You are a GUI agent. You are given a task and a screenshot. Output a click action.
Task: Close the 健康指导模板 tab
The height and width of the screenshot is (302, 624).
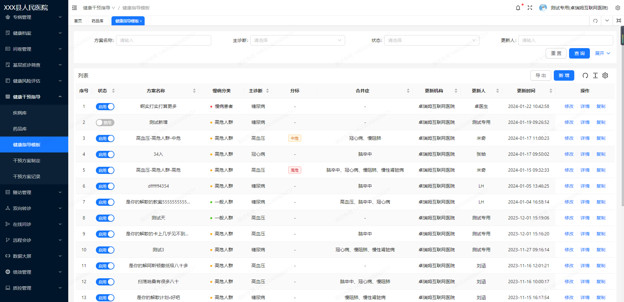[x=141, y=21]
